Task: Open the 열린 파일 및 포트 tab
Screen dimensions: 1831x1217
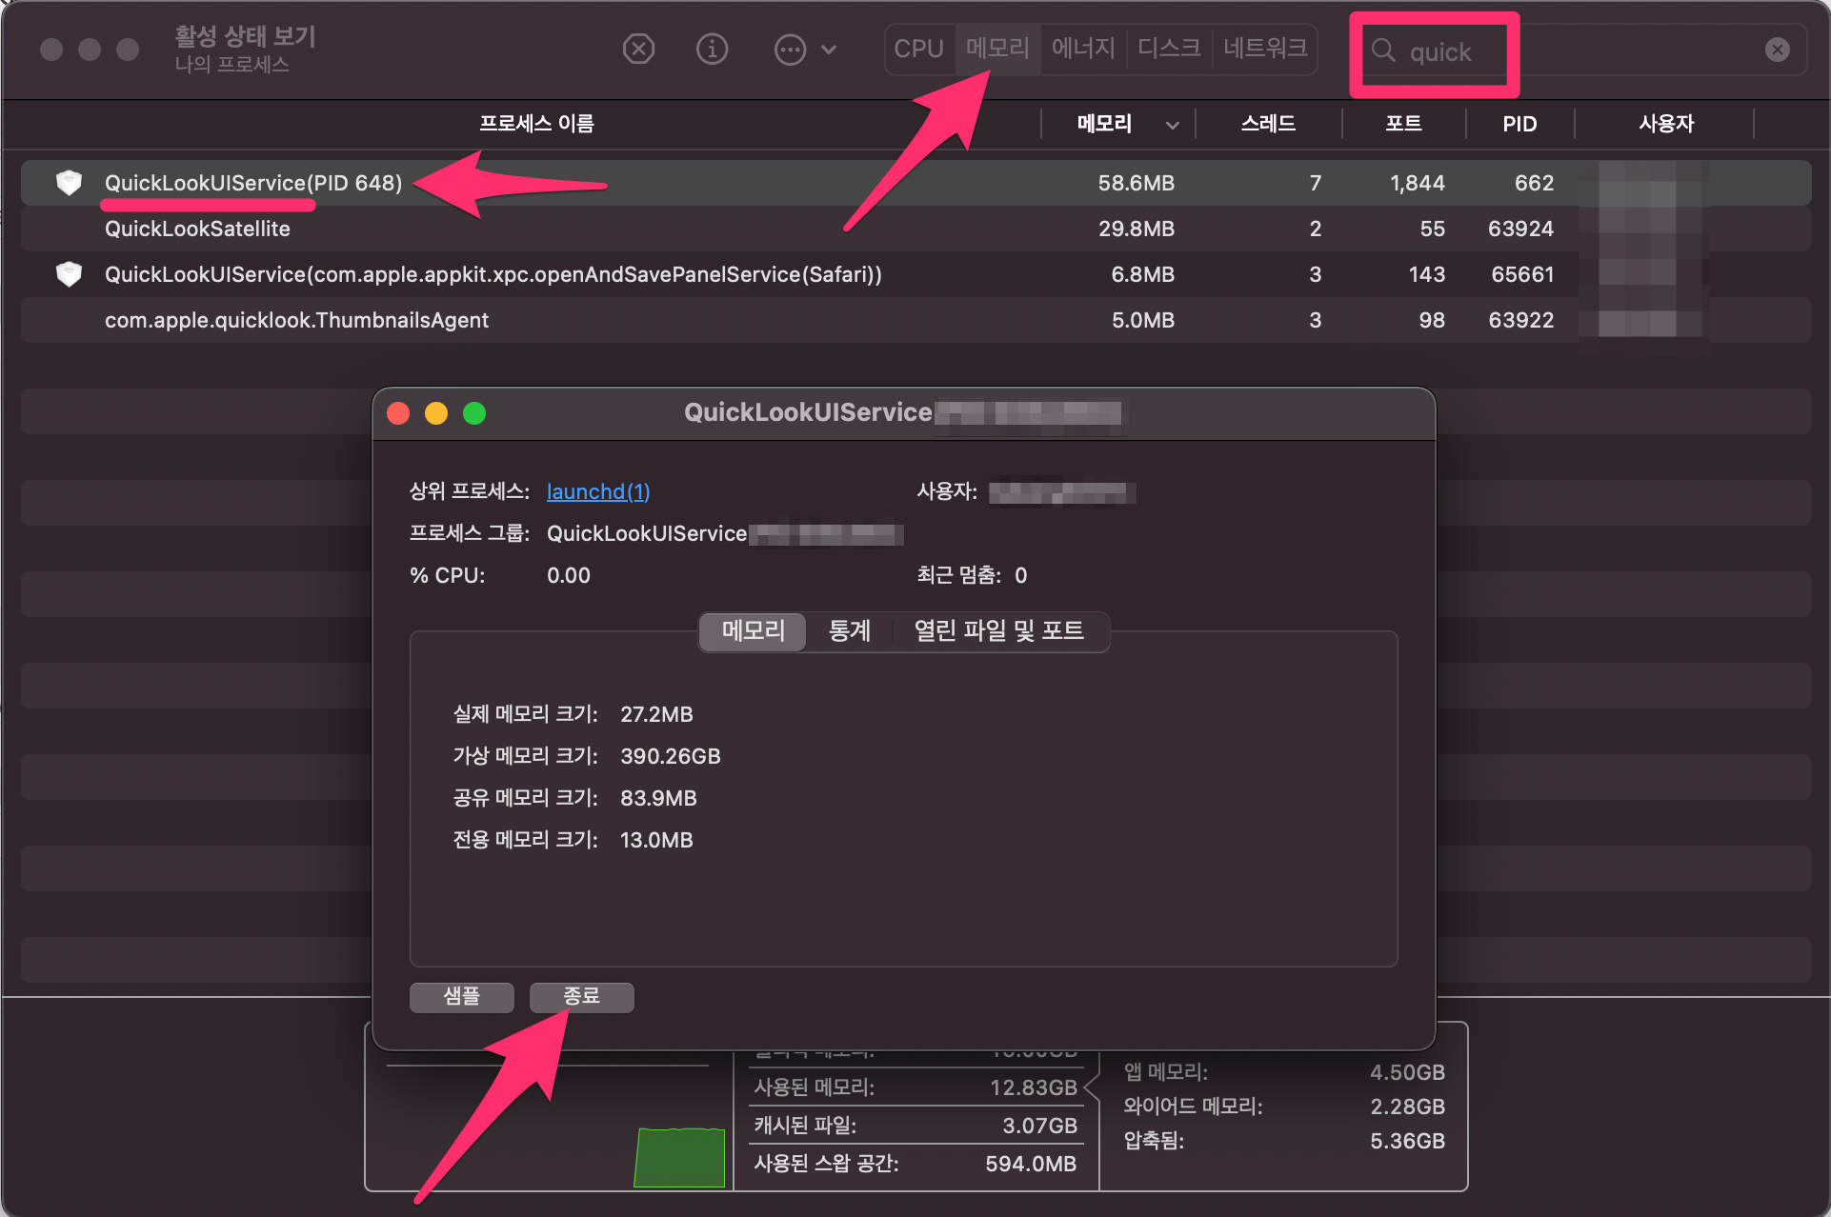Action: click(x=998, y=630)
